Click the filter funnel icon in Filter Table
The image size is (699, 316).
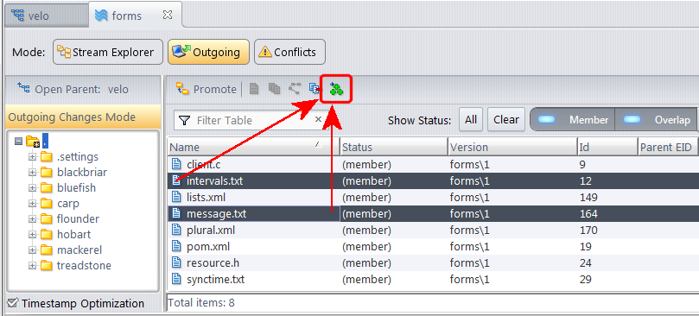point(184,120)
